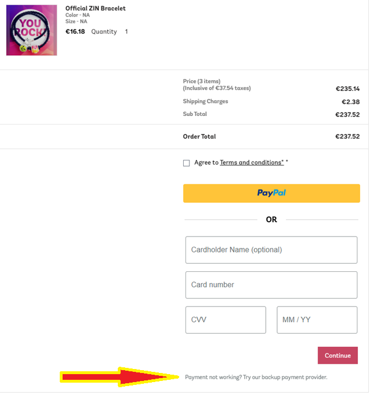
Task: Try the backup payment provider link
Action: point(256,377)
